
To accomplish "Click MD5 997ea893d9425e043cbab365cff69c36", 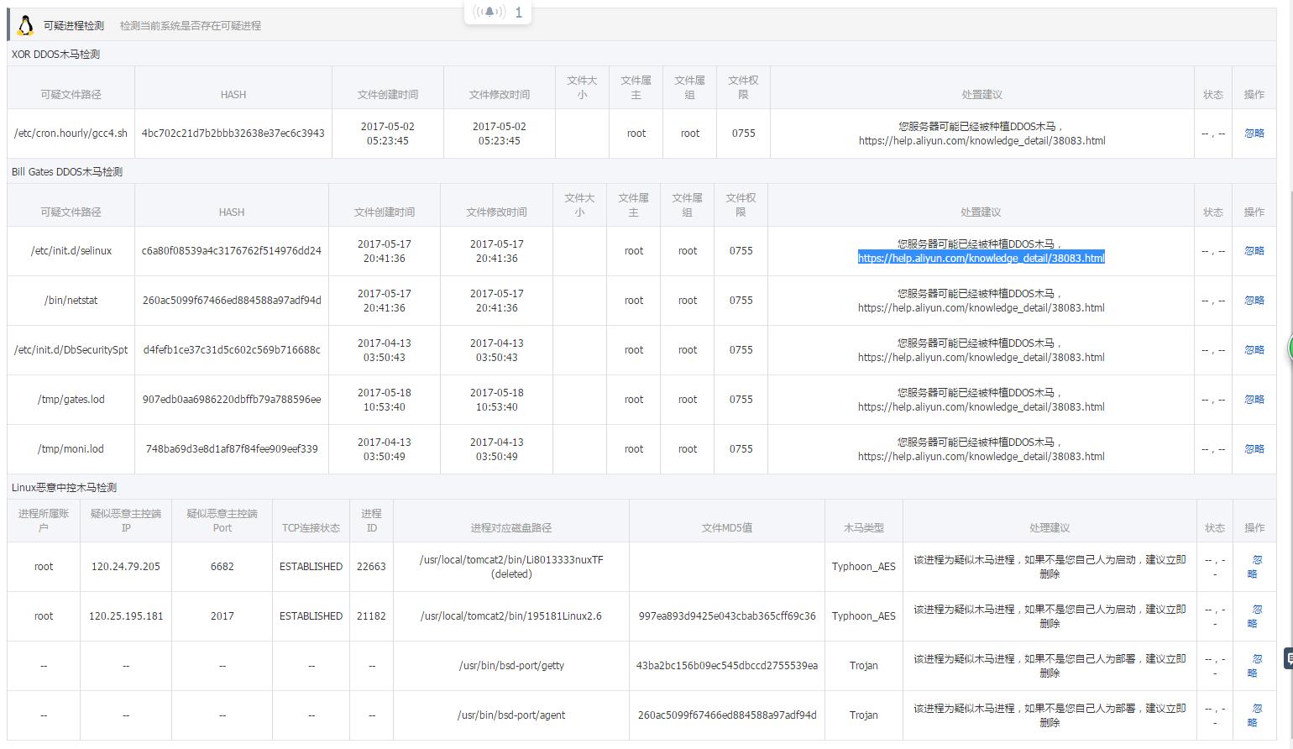I will pos(726,616).
